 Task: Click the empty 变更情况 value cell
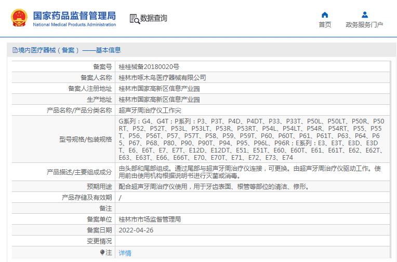click(x=253, y=241)
